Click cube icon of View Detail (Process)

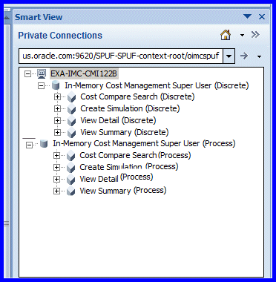click(x=71, y=180)
